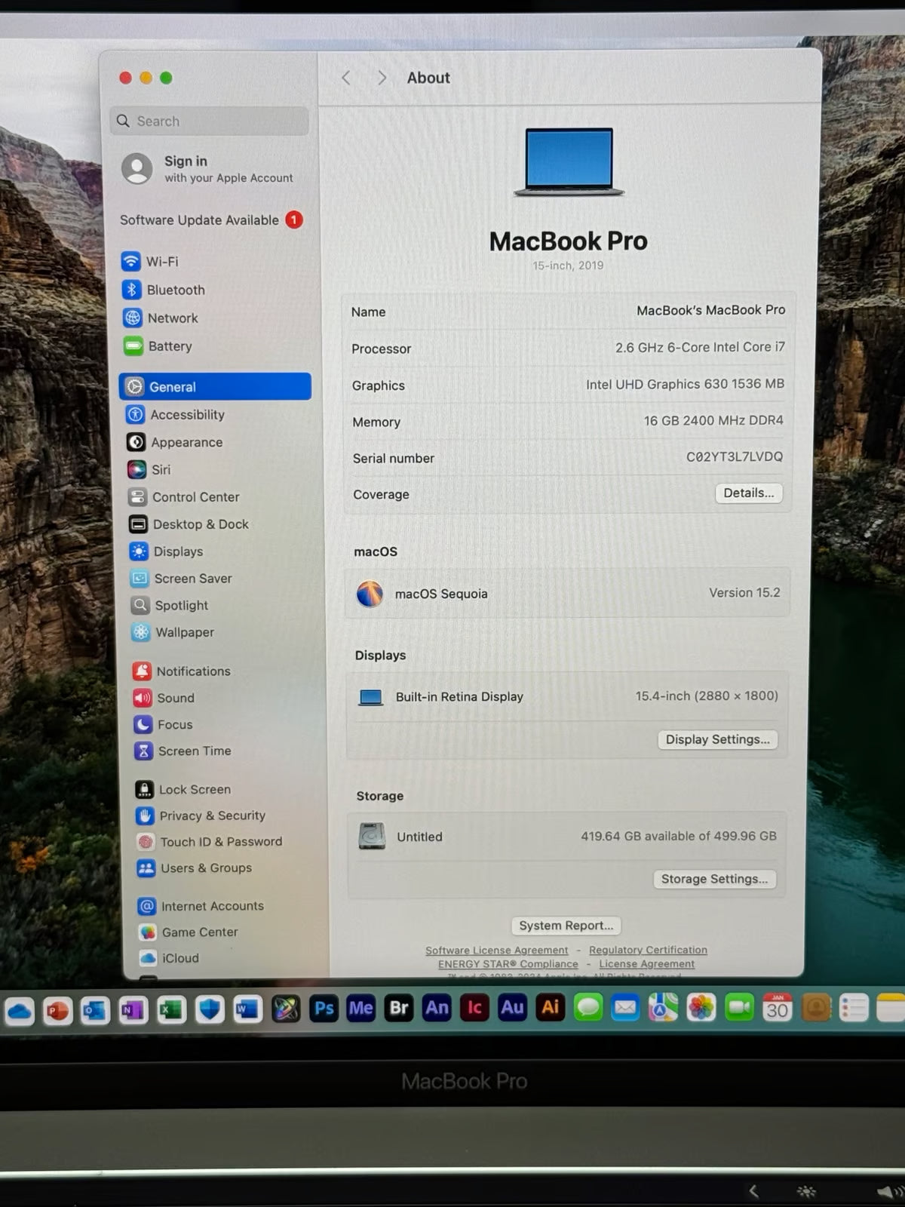This screenshot has width=905, height=1207.
Task: Launch Microsoft Word from the Dock
Action: click(x=247, y=1009)
